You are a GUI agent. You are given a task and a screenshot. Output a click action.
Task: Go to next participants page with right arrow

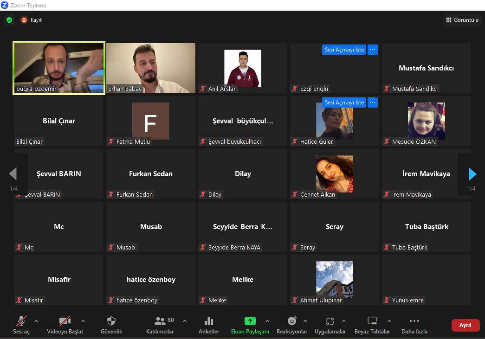[472, 174]
